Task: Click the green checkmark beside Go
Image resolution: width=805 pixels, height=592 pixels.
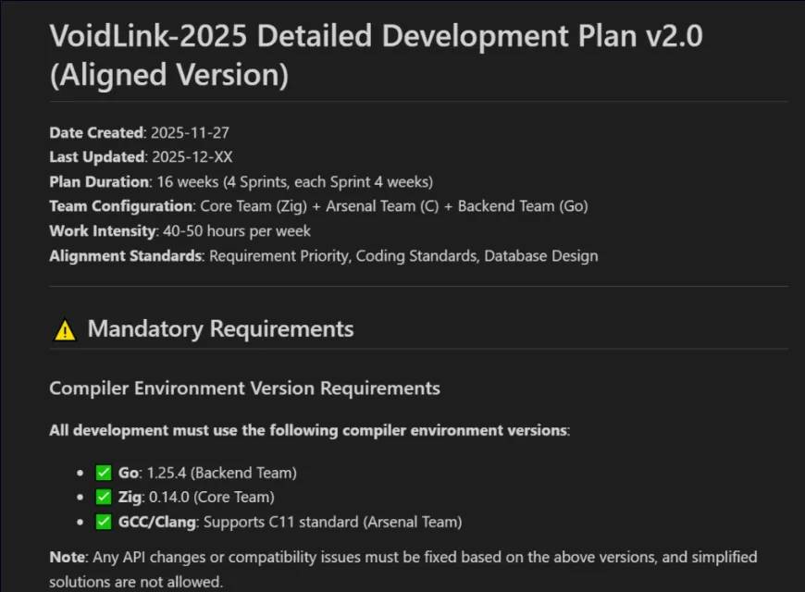Action: [104, 473]
